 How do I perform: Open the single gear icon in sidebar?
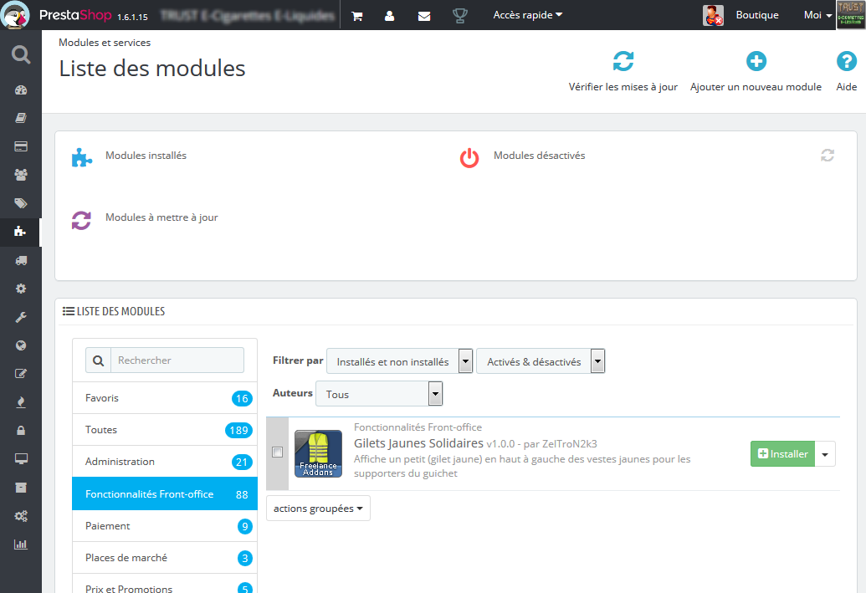[21, 289]
